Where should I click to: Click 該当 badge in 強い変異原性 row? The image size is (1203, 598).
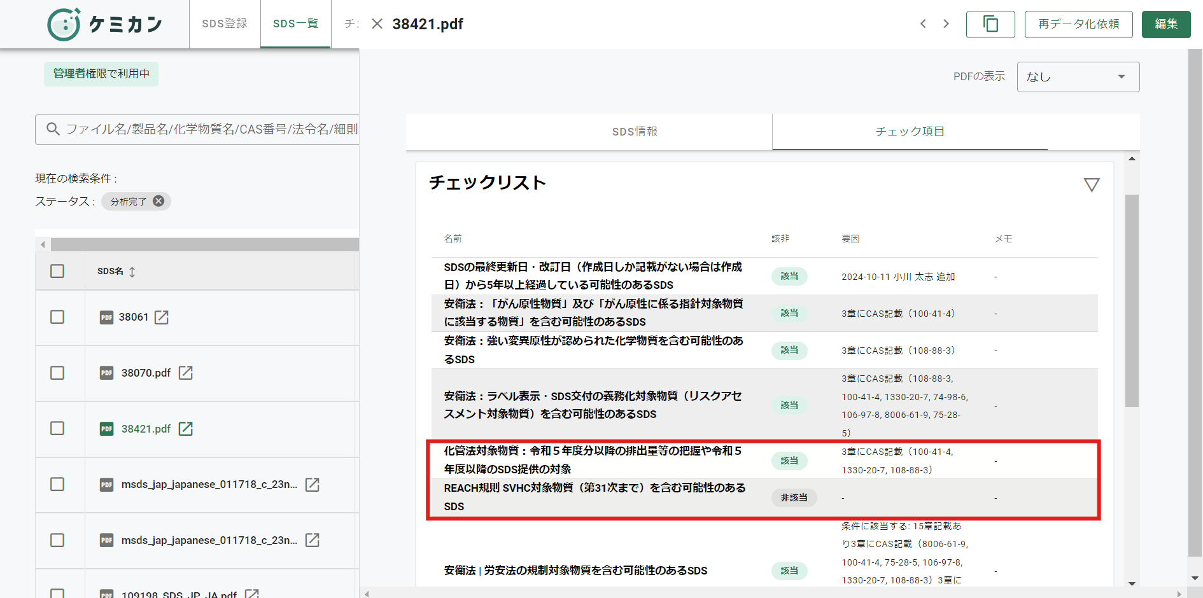coord(789,350)
